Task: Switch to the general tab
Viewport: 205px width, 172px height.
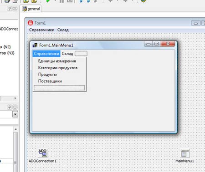Action: pyautogui.click(x=31, y=9)
